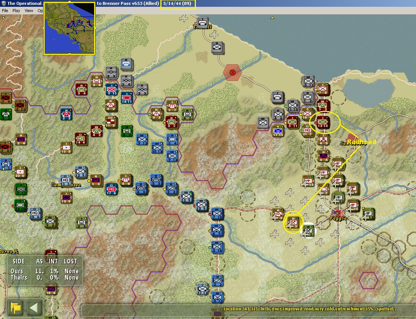This screenshot has height=319, width=416.
Task: Select the blue infantry unit 7 10
Action: (217, 214)
